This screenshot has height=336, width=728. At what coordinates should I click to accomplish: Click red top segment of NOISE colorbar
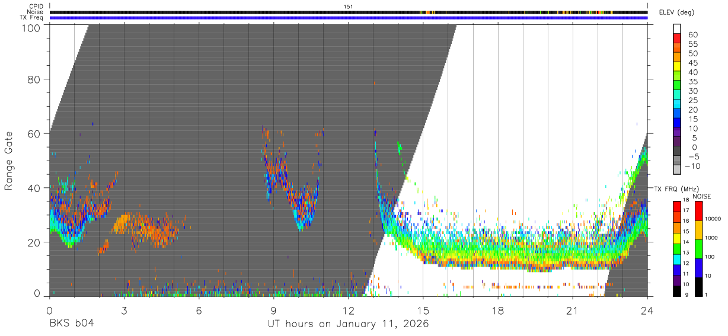pyautogui.click(x=698, y=211)
